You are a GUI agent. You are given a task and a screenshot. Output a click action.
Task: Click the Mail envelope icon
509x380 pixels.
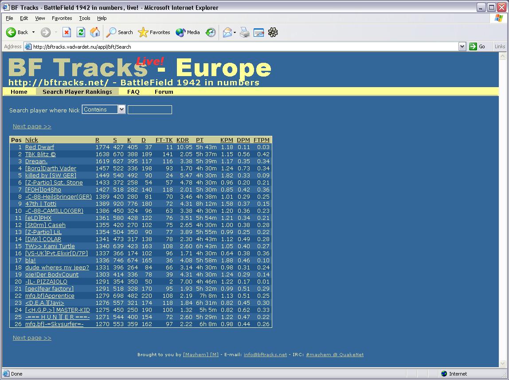227,32
